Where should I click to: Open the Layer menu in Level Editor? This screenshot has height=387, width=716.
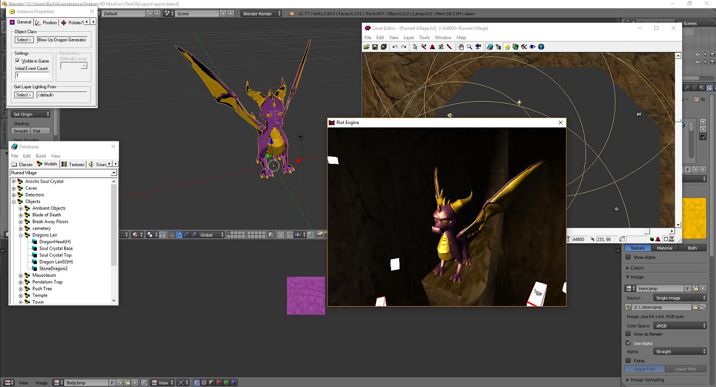coord(408,38)
